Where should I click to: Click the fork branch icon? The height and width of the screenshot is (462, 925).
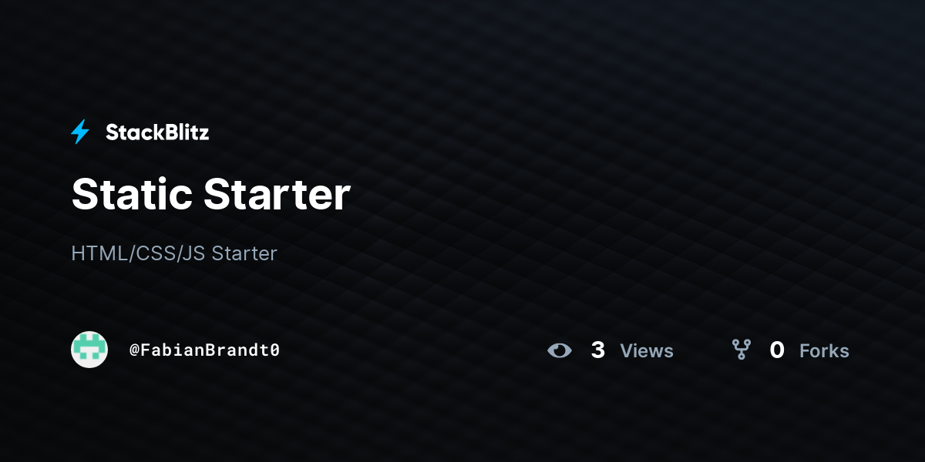741,350
